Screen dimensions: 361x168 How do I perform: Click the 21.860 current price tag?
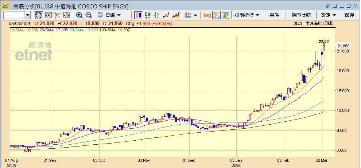(343, 46)
